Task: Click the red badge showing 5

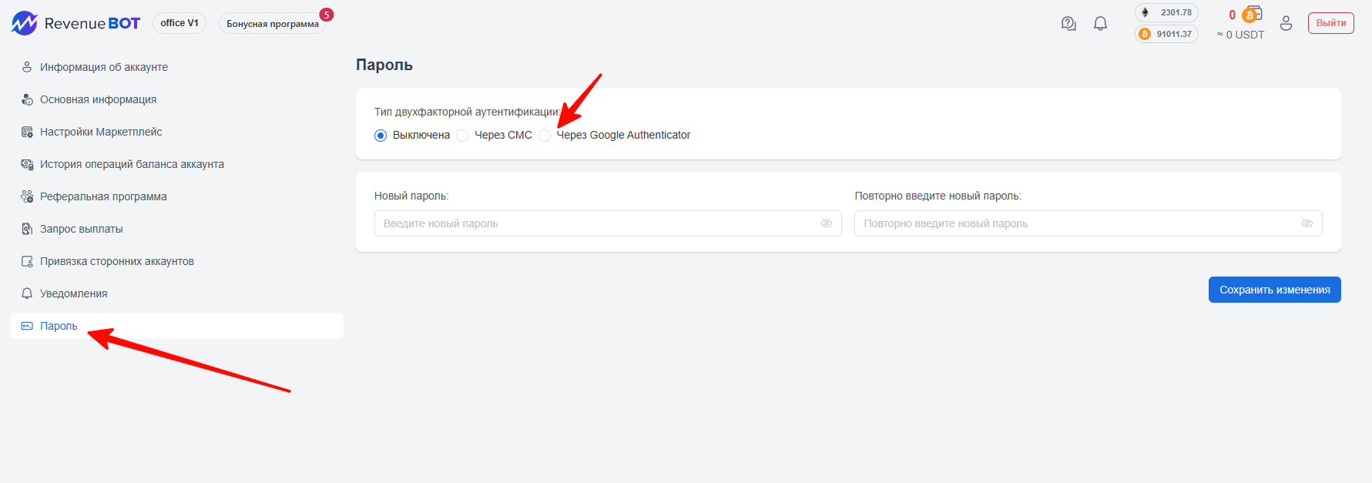Action: (327, 15)
